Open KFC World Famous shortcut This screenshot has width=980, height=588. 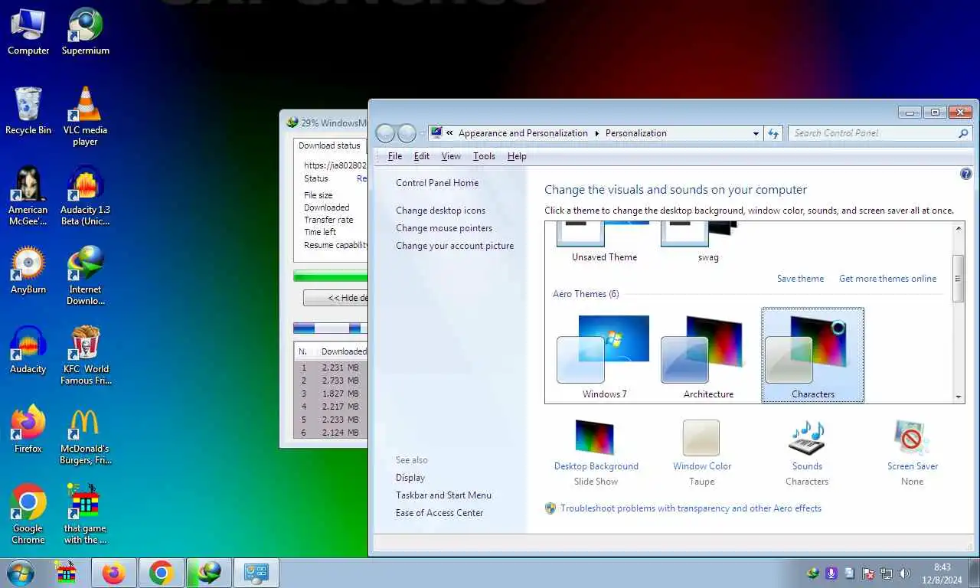tap(85, 355)
